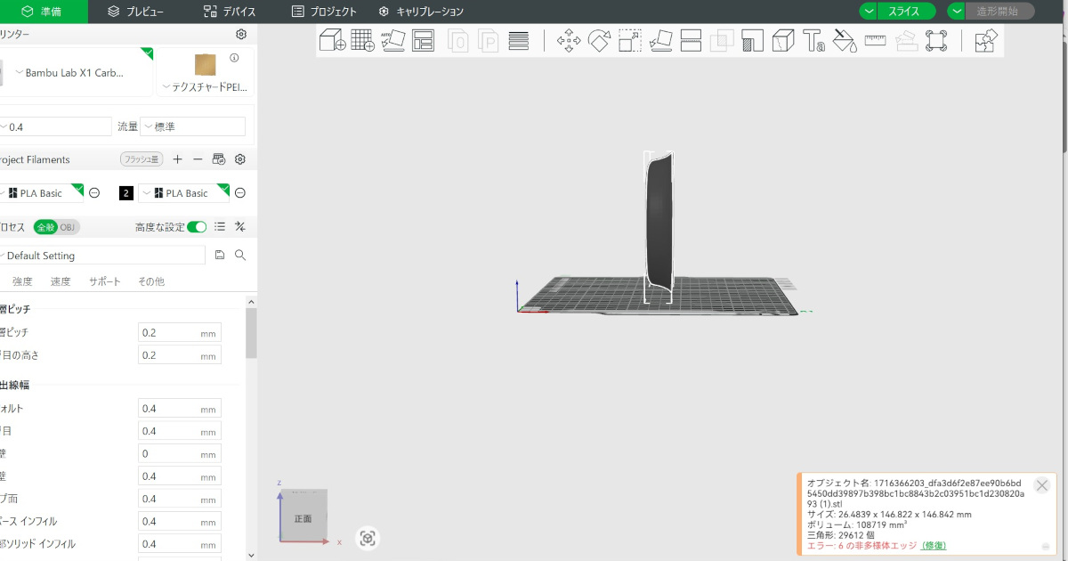Viewport: 1068px width, 561px height.
Task: Select the 全般 global process mode
Action: pyautogui.click(x=45, y=227)
